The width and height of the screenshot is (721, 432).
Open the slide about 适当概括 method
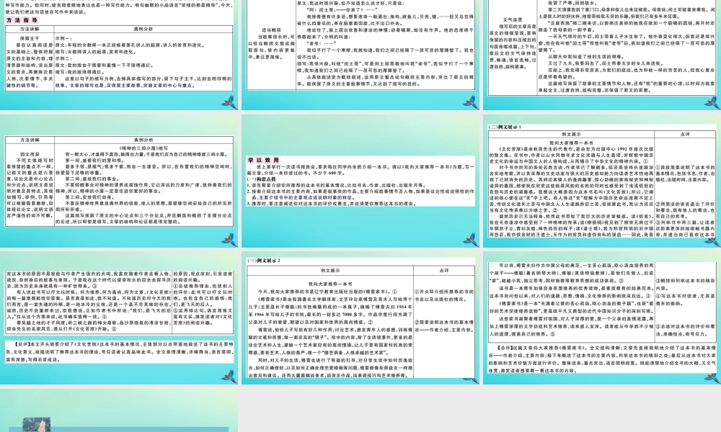pyautogui.click(x=360, y=55)
